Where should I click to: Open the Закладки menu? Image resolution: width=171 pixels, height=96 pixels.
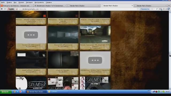[29, 2]
